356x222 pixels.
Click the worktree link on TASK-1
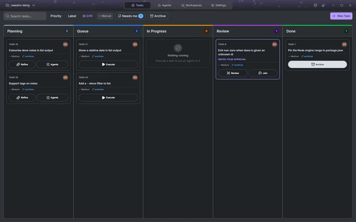coord(307,56)
